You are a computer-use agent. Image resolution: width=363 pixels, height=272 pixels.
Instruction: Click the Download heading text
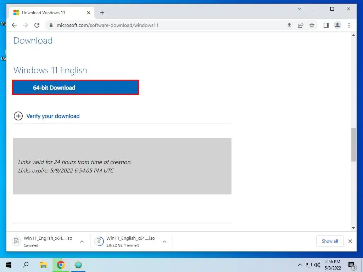click(x=33, y=41)
